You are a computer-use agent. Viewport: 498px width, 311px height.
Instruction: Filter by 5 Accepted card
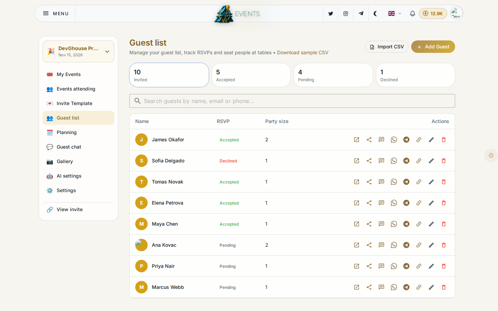tap(251, 75)
